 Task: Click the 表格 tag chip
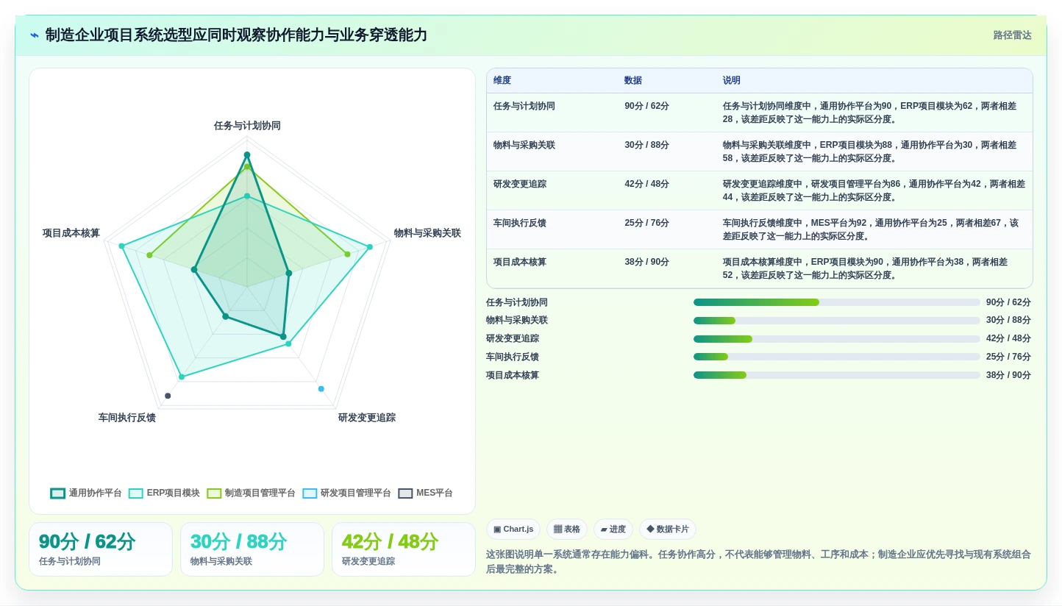(x=567, y=530)
